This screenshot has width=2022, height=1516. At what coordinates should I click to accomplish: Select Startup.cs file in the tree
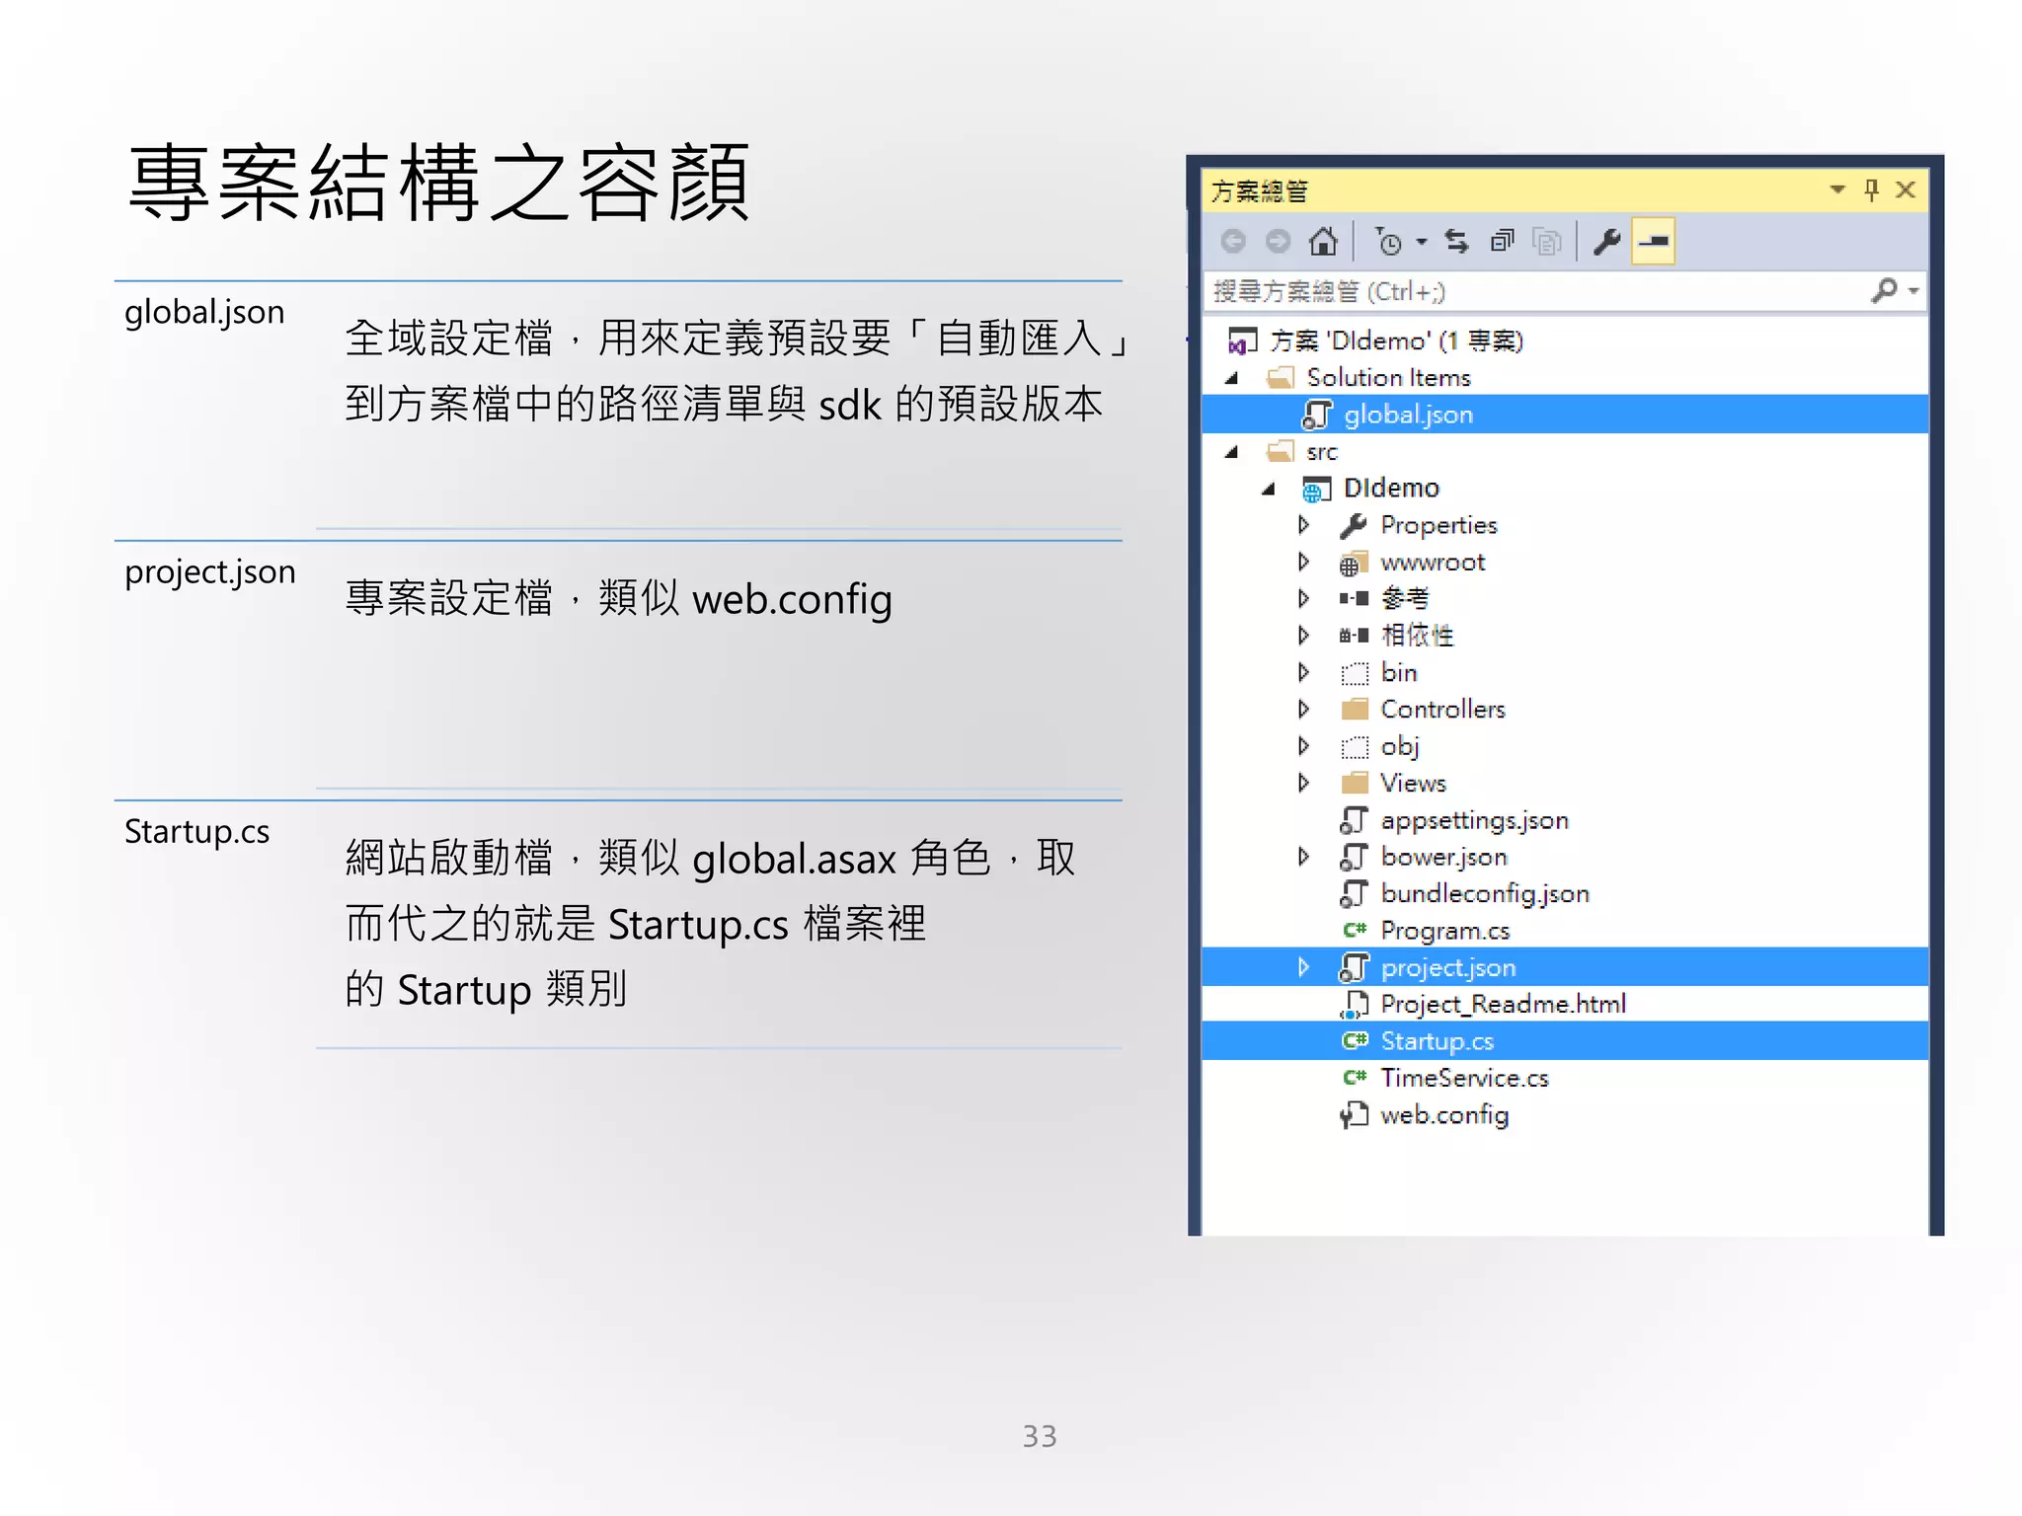tap(1437, 1041)
